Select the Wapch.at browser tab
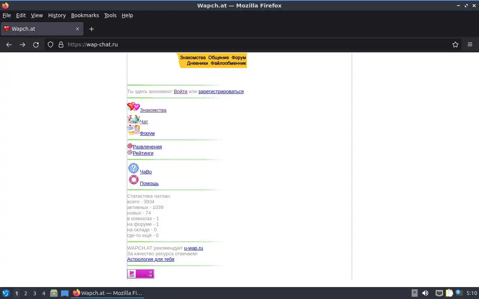This screenshot has height=299, width=479. [41, 29]
